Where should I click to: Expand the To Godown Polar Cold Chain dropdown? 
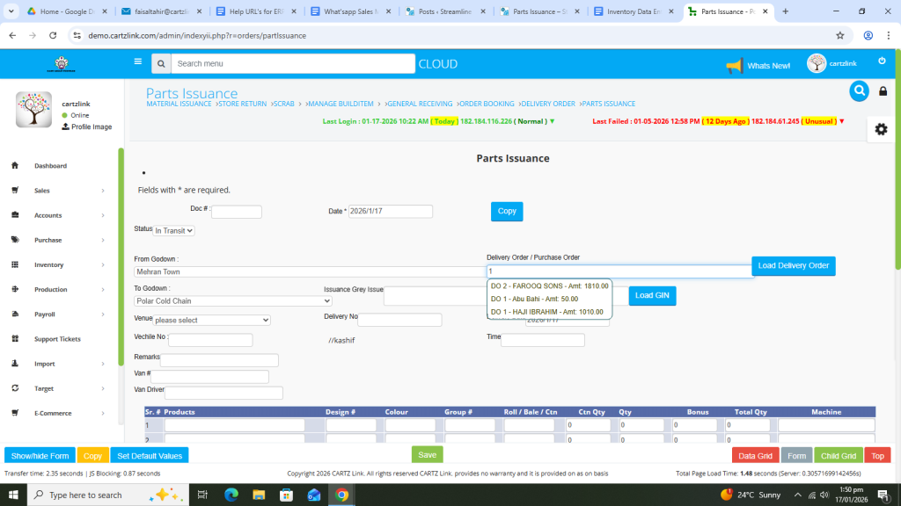pos(232,300)
